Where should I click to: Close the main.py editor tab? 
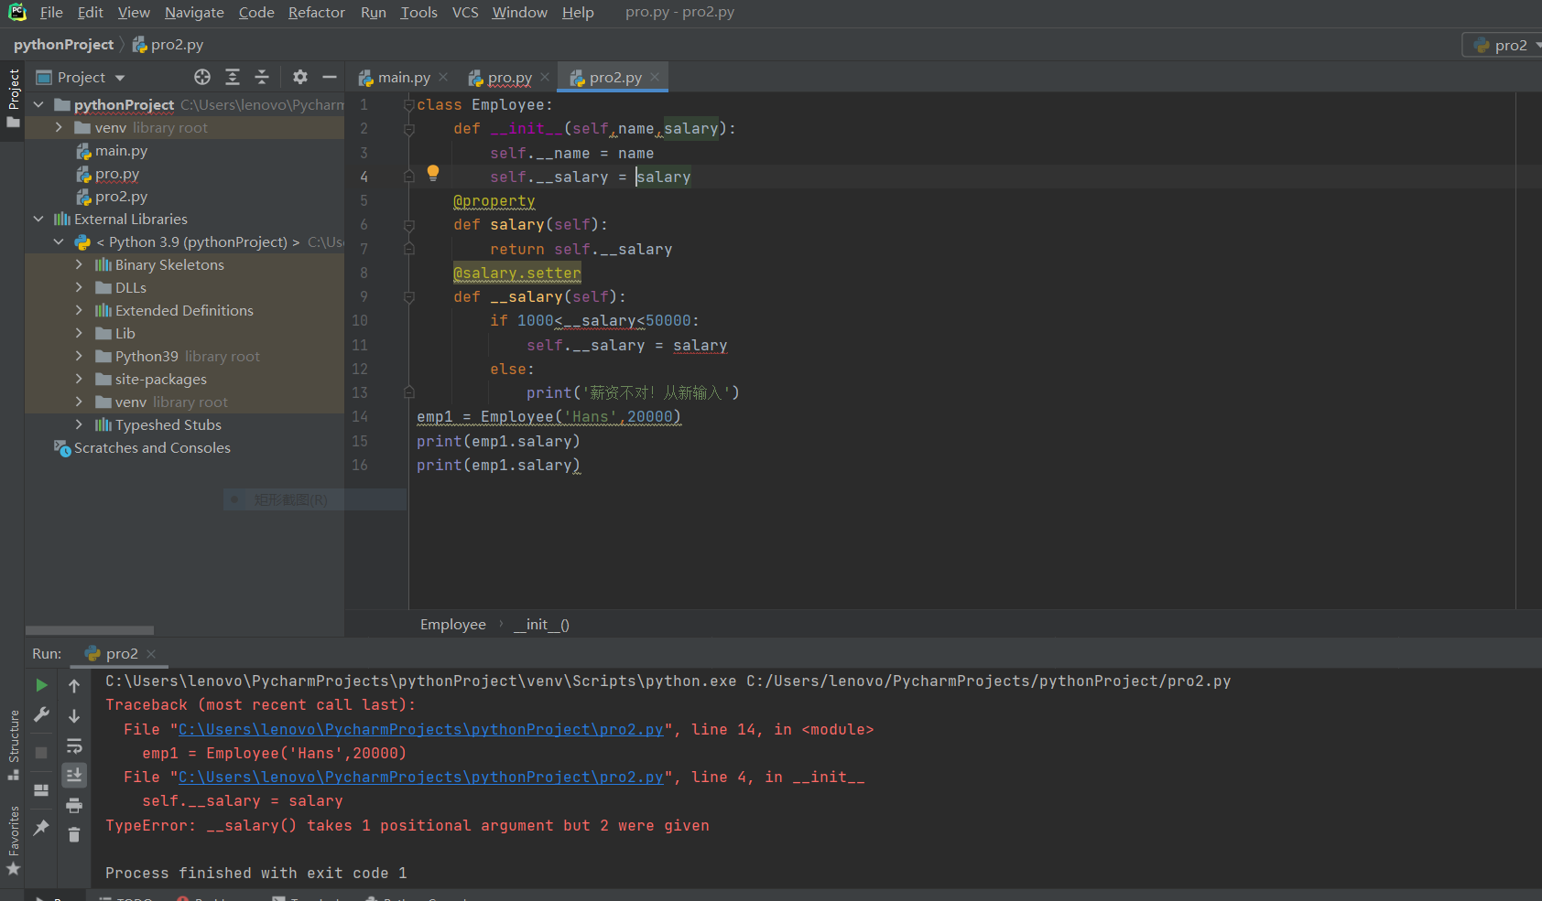pos(443,77)
